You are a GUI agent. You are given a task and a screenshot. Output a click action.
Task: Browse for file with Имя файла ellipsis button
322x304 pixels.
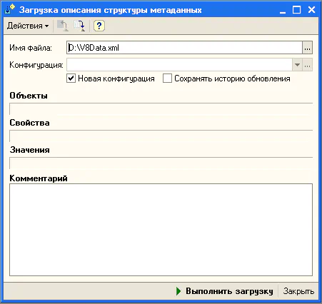pos(307,48)
